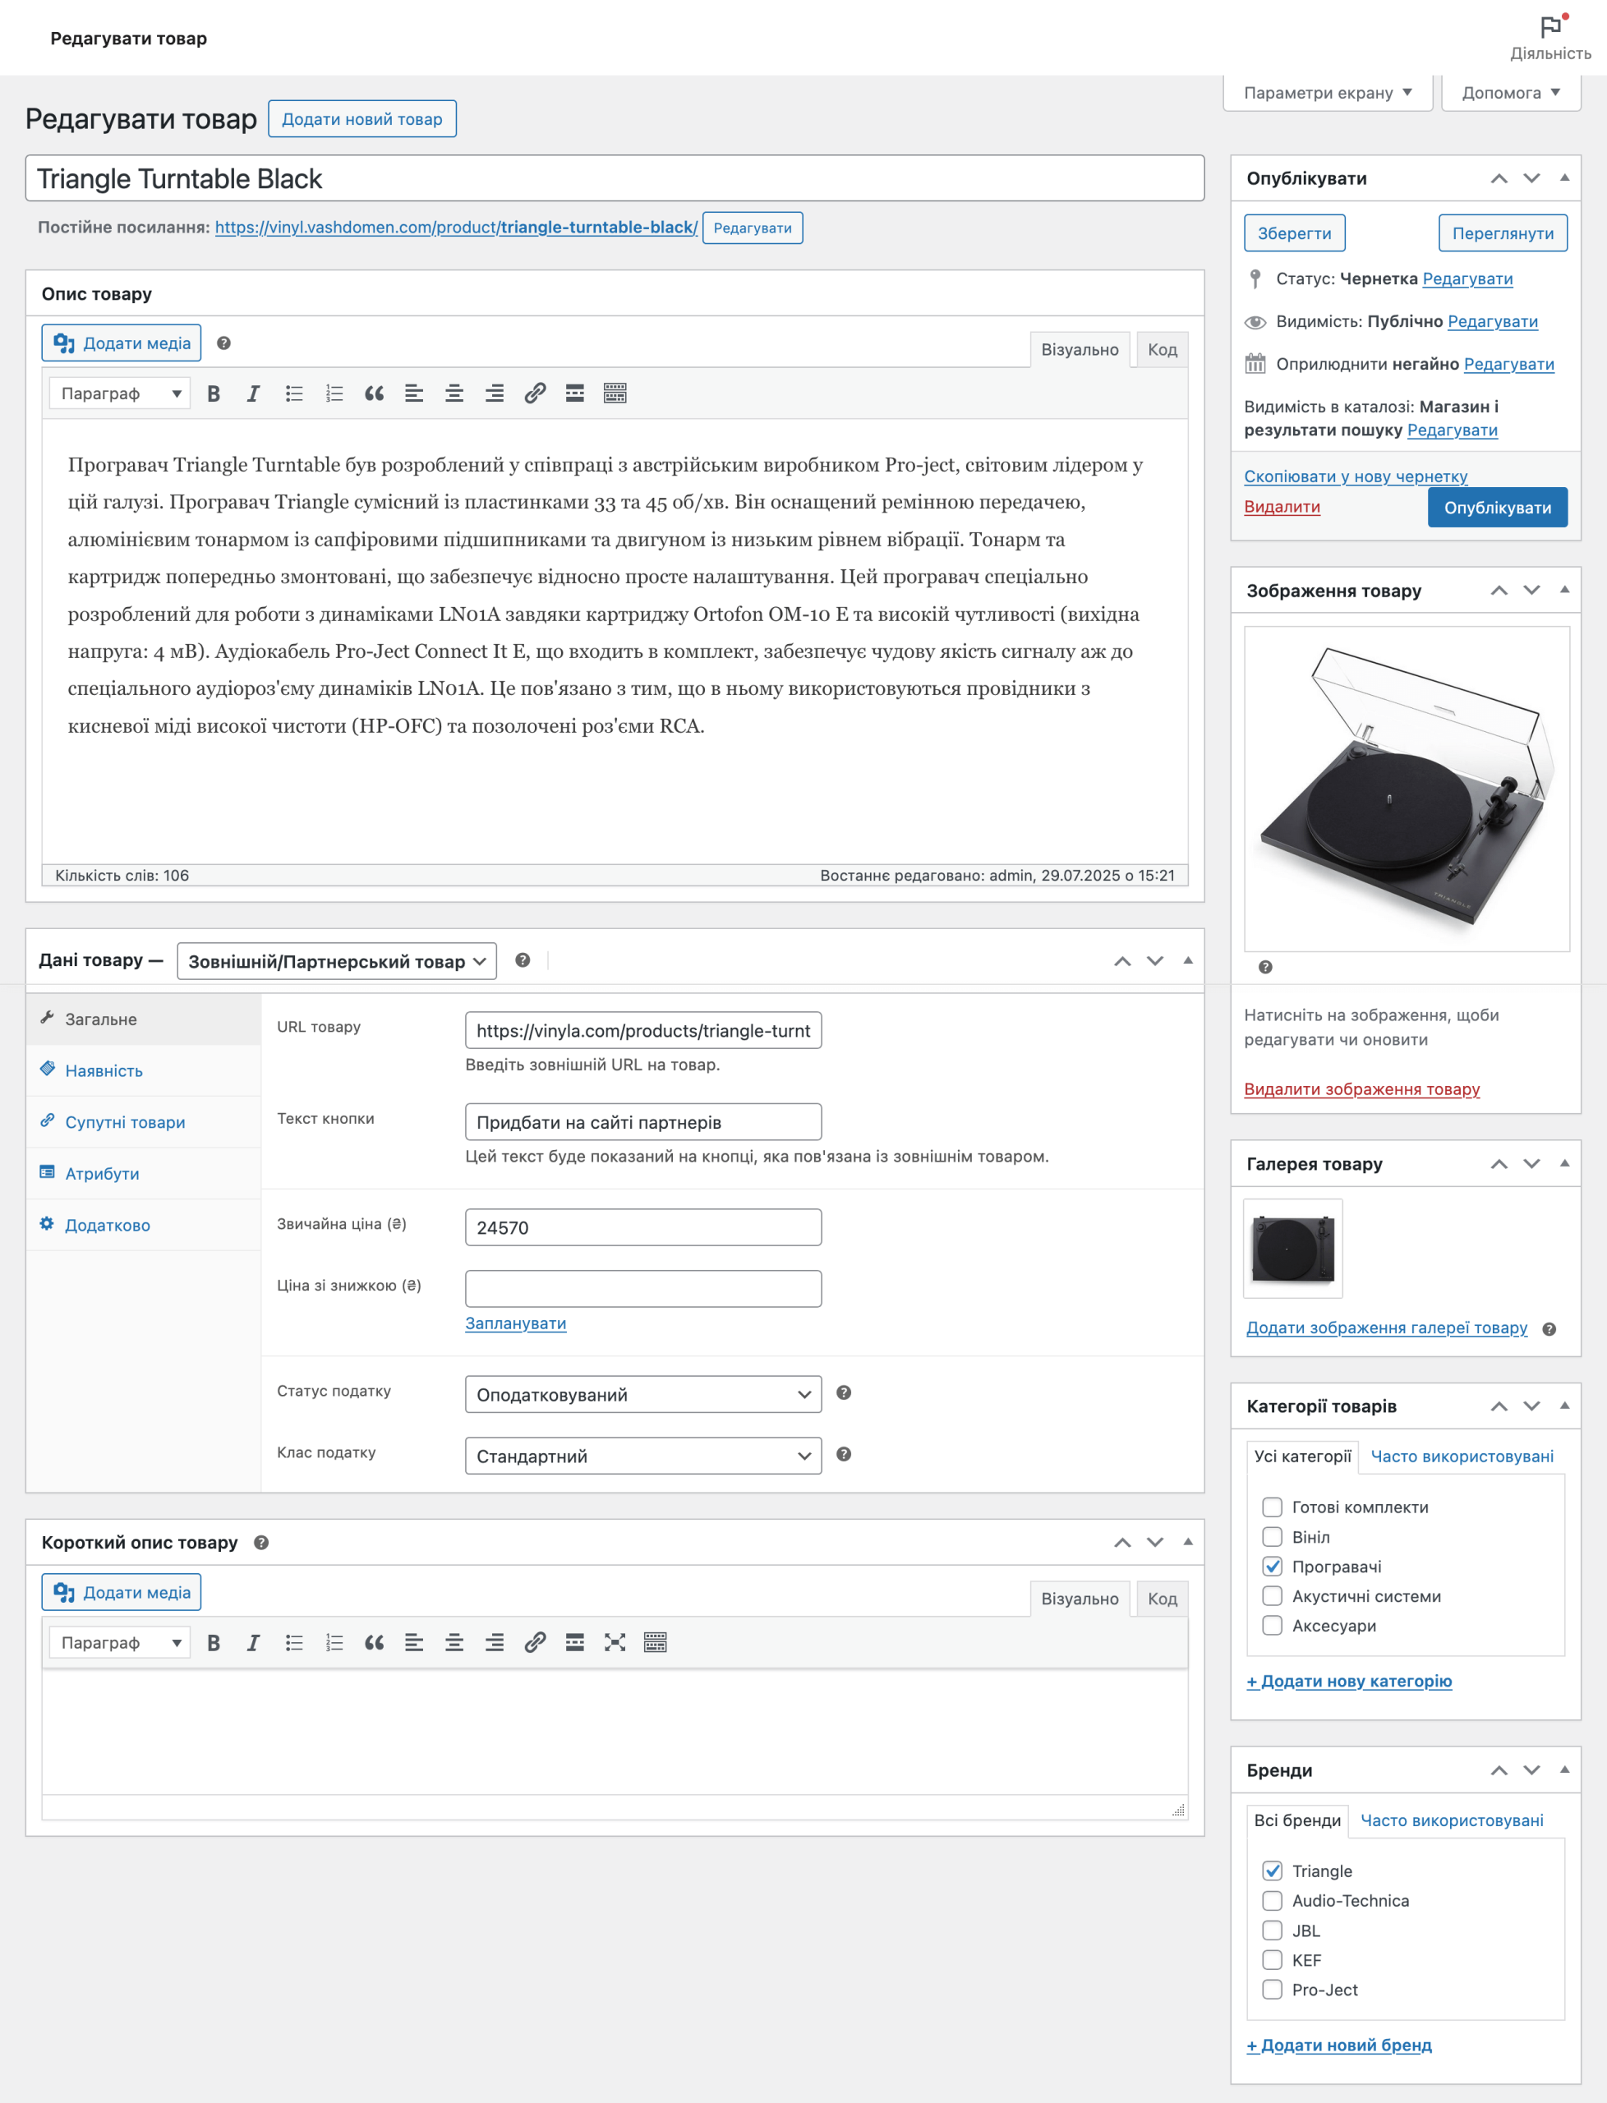The height and width of the screenshot is (2103, 1607).
Task: Open Клас податку dropdown
Action: click(x=642, y=1456)
